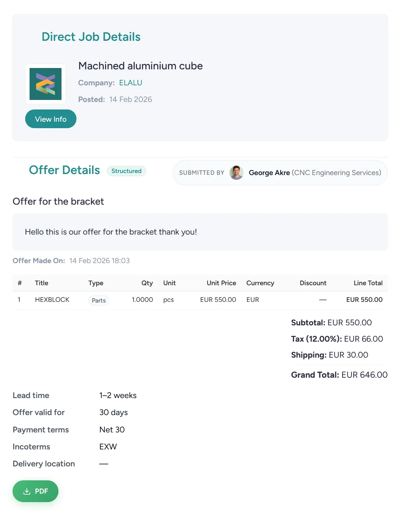Image resolution: width=400 pixels, height=514 pixels.
Task: Click the Grand Total amount
Action: pos(364,375)
